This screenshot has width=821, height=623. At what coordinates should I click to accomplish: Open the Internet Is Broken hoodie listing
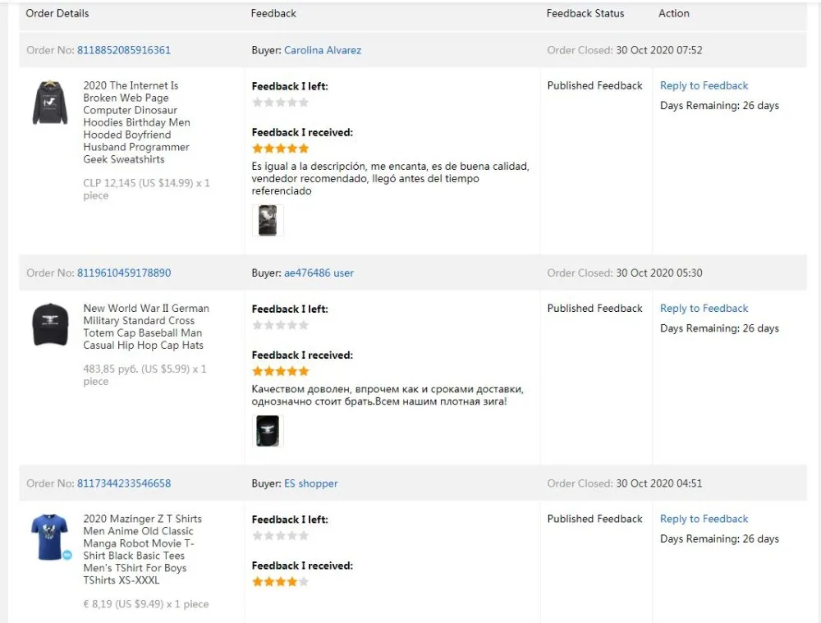(x=136, y=122)
